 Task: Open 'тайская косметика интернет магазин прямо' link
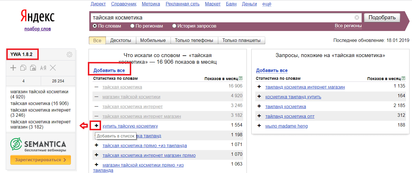pyautogui.click(x=149, y=155)
